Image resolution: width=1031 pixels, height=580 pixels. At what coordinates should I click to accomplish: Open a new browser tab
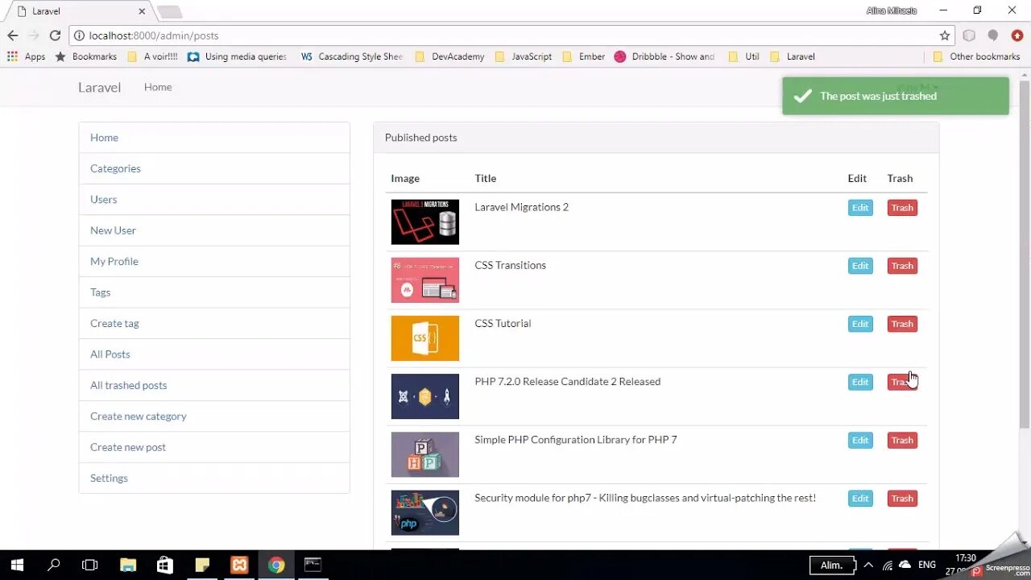170,12
